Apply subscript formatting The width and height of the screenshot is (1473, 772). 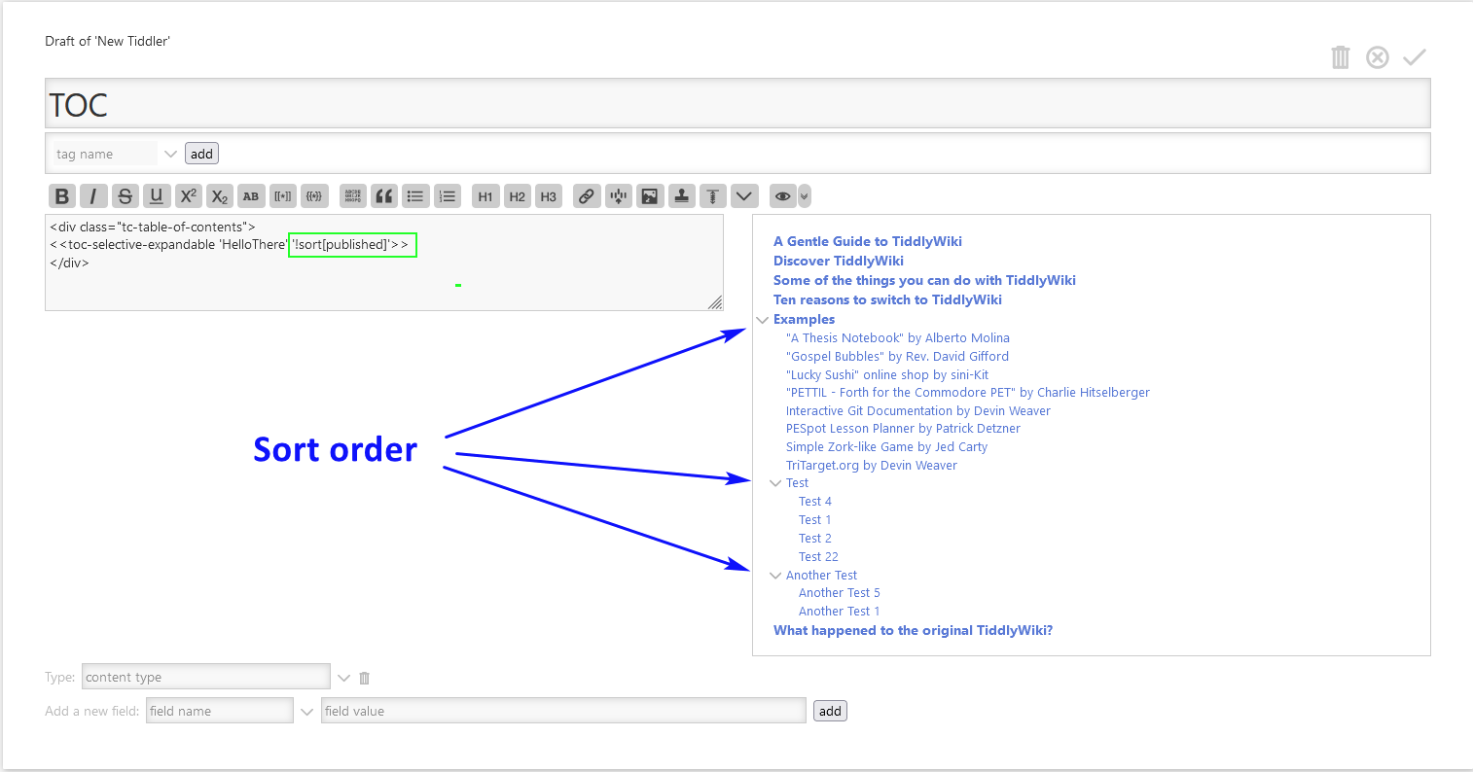tap(220, 196)
